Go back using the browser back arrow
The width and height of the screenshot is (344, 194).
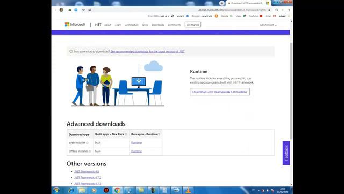(x=289, y=10)
